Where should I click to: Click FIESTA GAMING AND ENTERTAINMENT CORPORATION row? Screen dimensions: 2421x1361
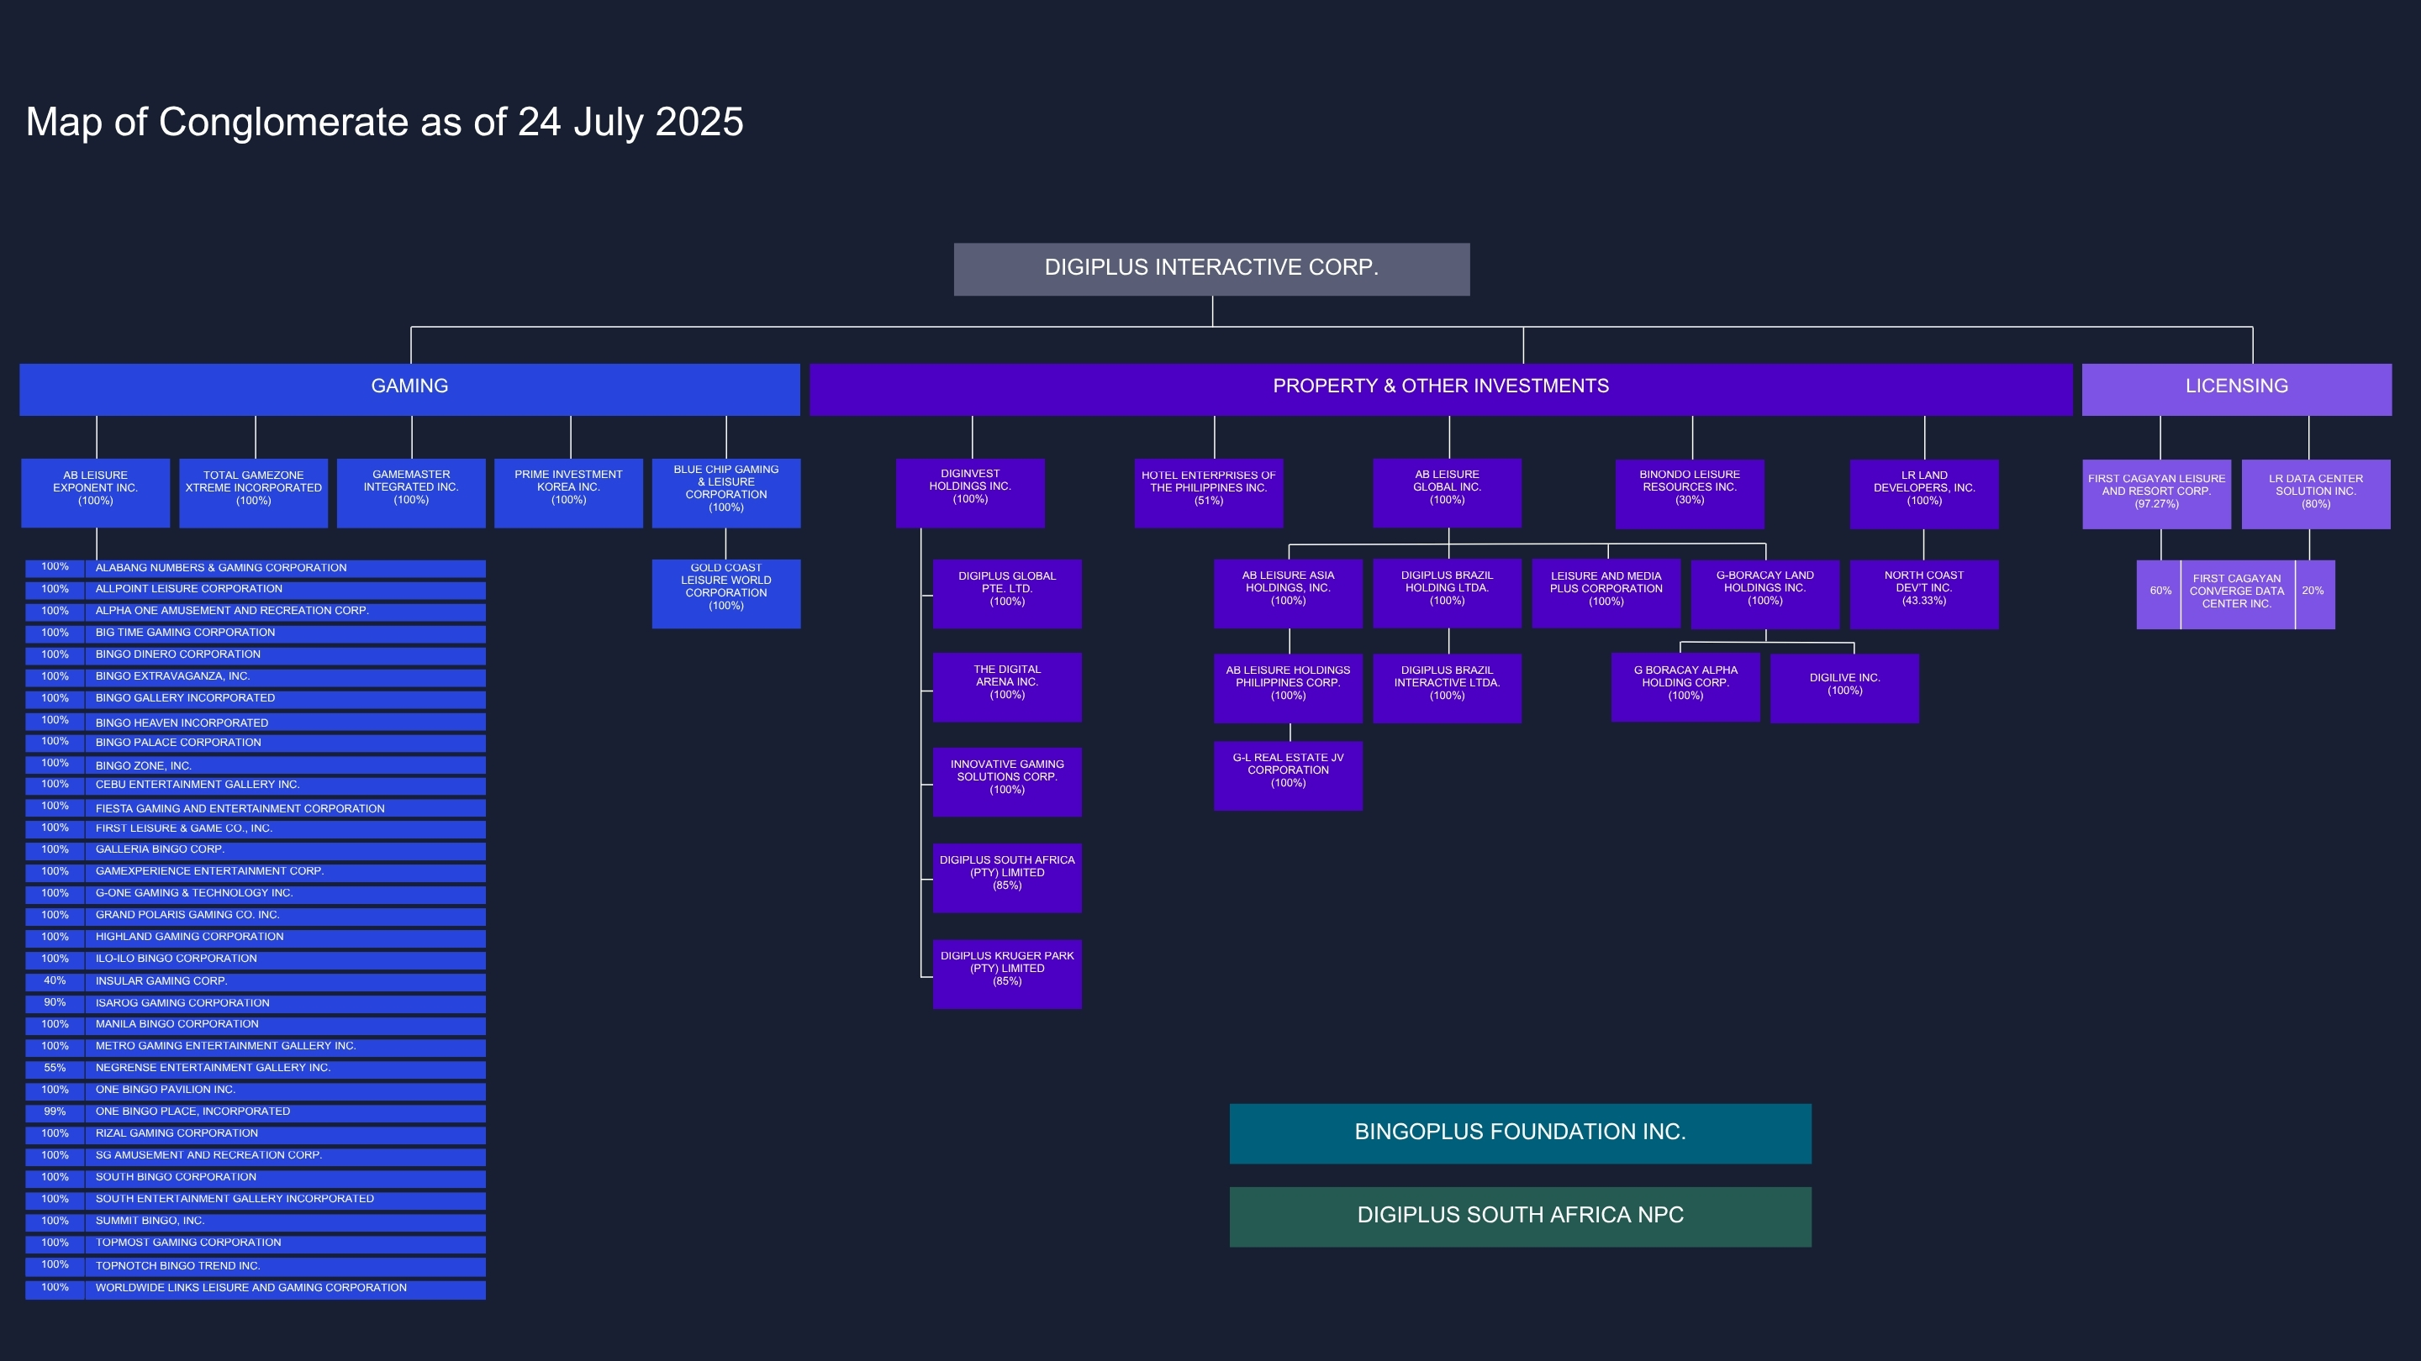pyautogui.click(x=256, y=807)
